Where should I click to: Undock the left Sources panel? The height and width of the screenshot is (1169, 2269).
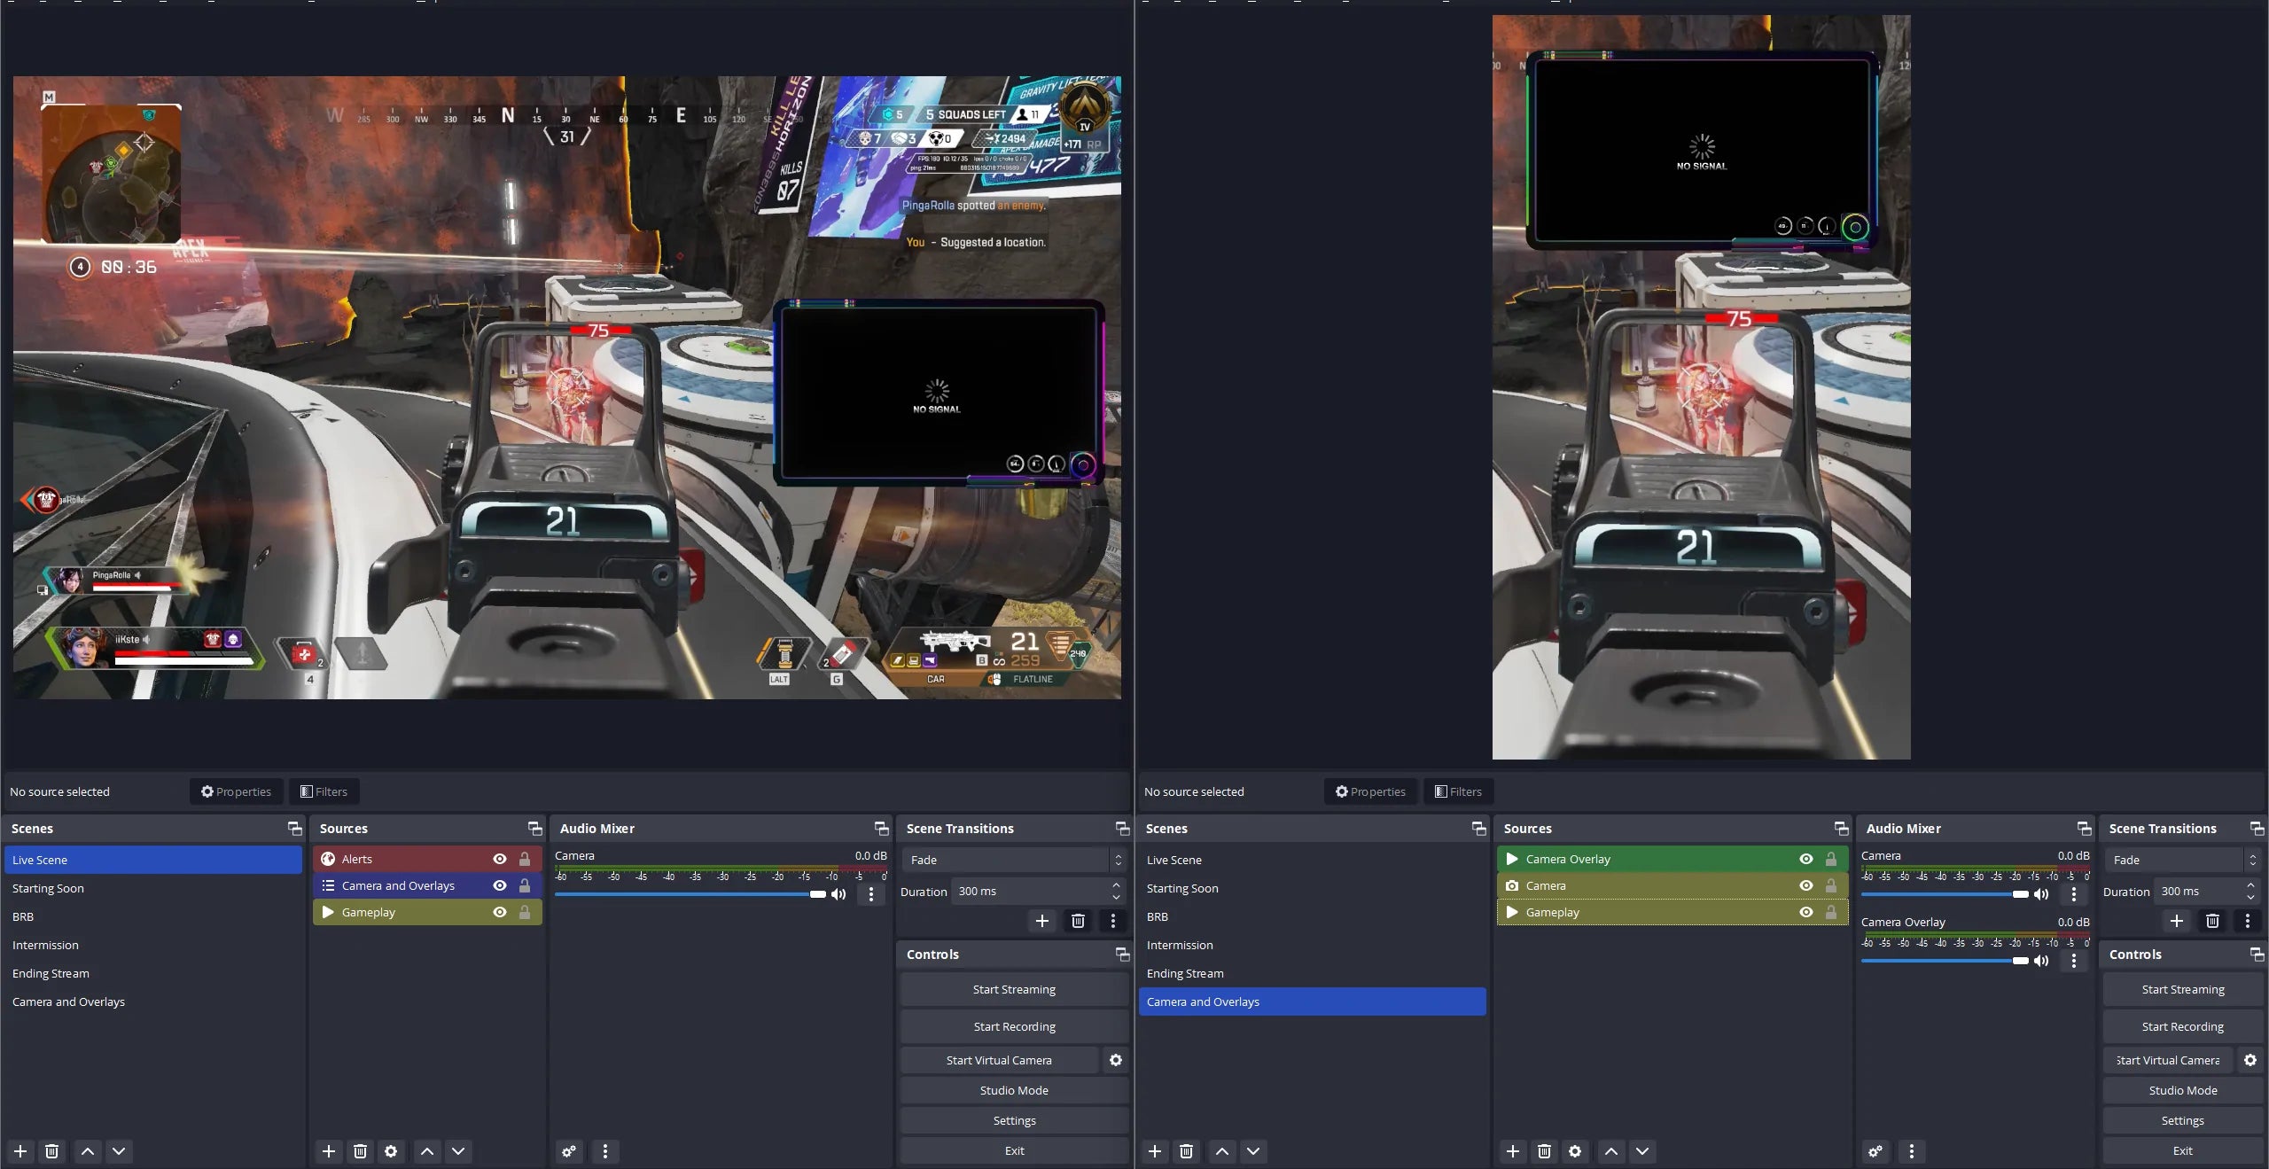pos(534,828)
